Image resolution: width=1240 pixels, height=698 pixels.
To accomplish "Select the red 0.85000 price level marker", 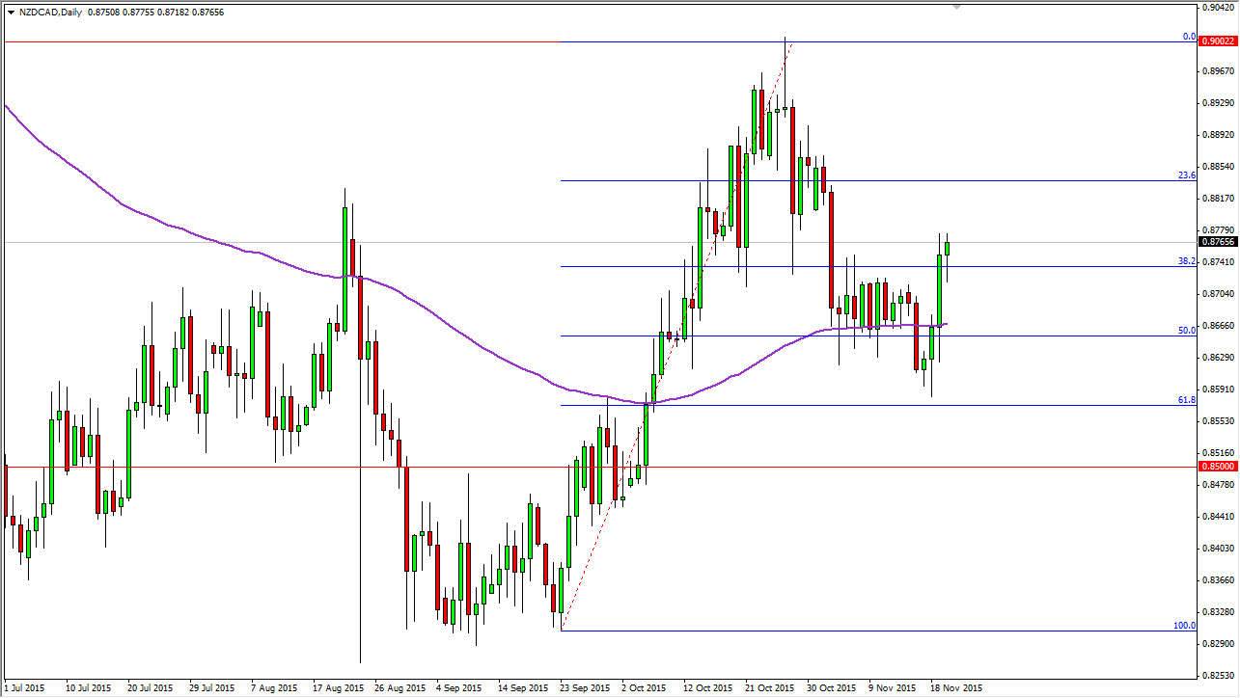I will click(1216, 465).
